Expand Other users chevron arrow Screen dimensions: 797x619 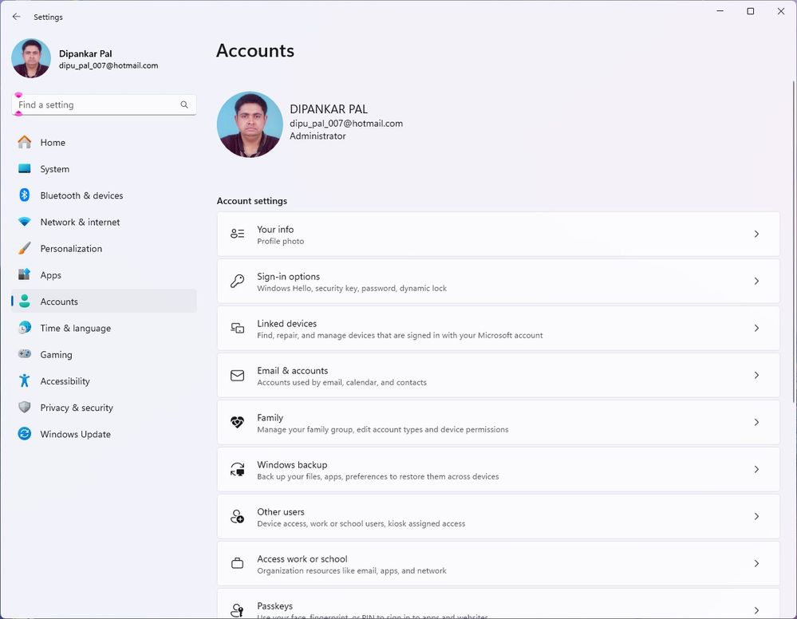coord(756,516)
